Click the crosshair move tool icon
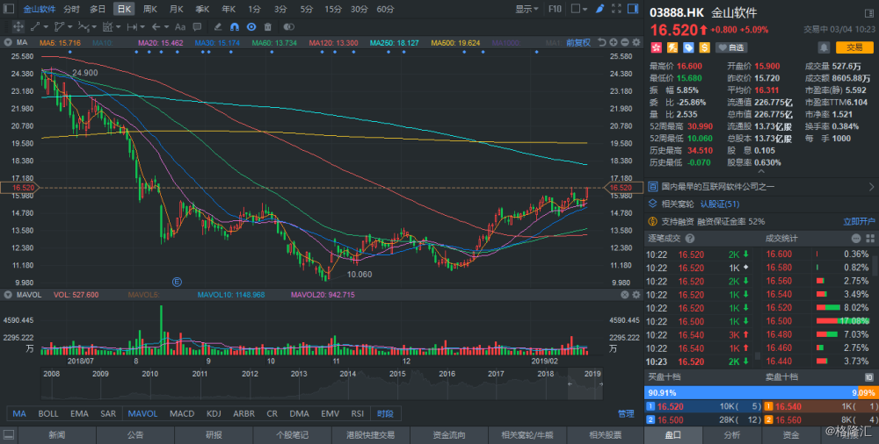The width and height of the screenshot is (879, 444). [x=18, y=26]
